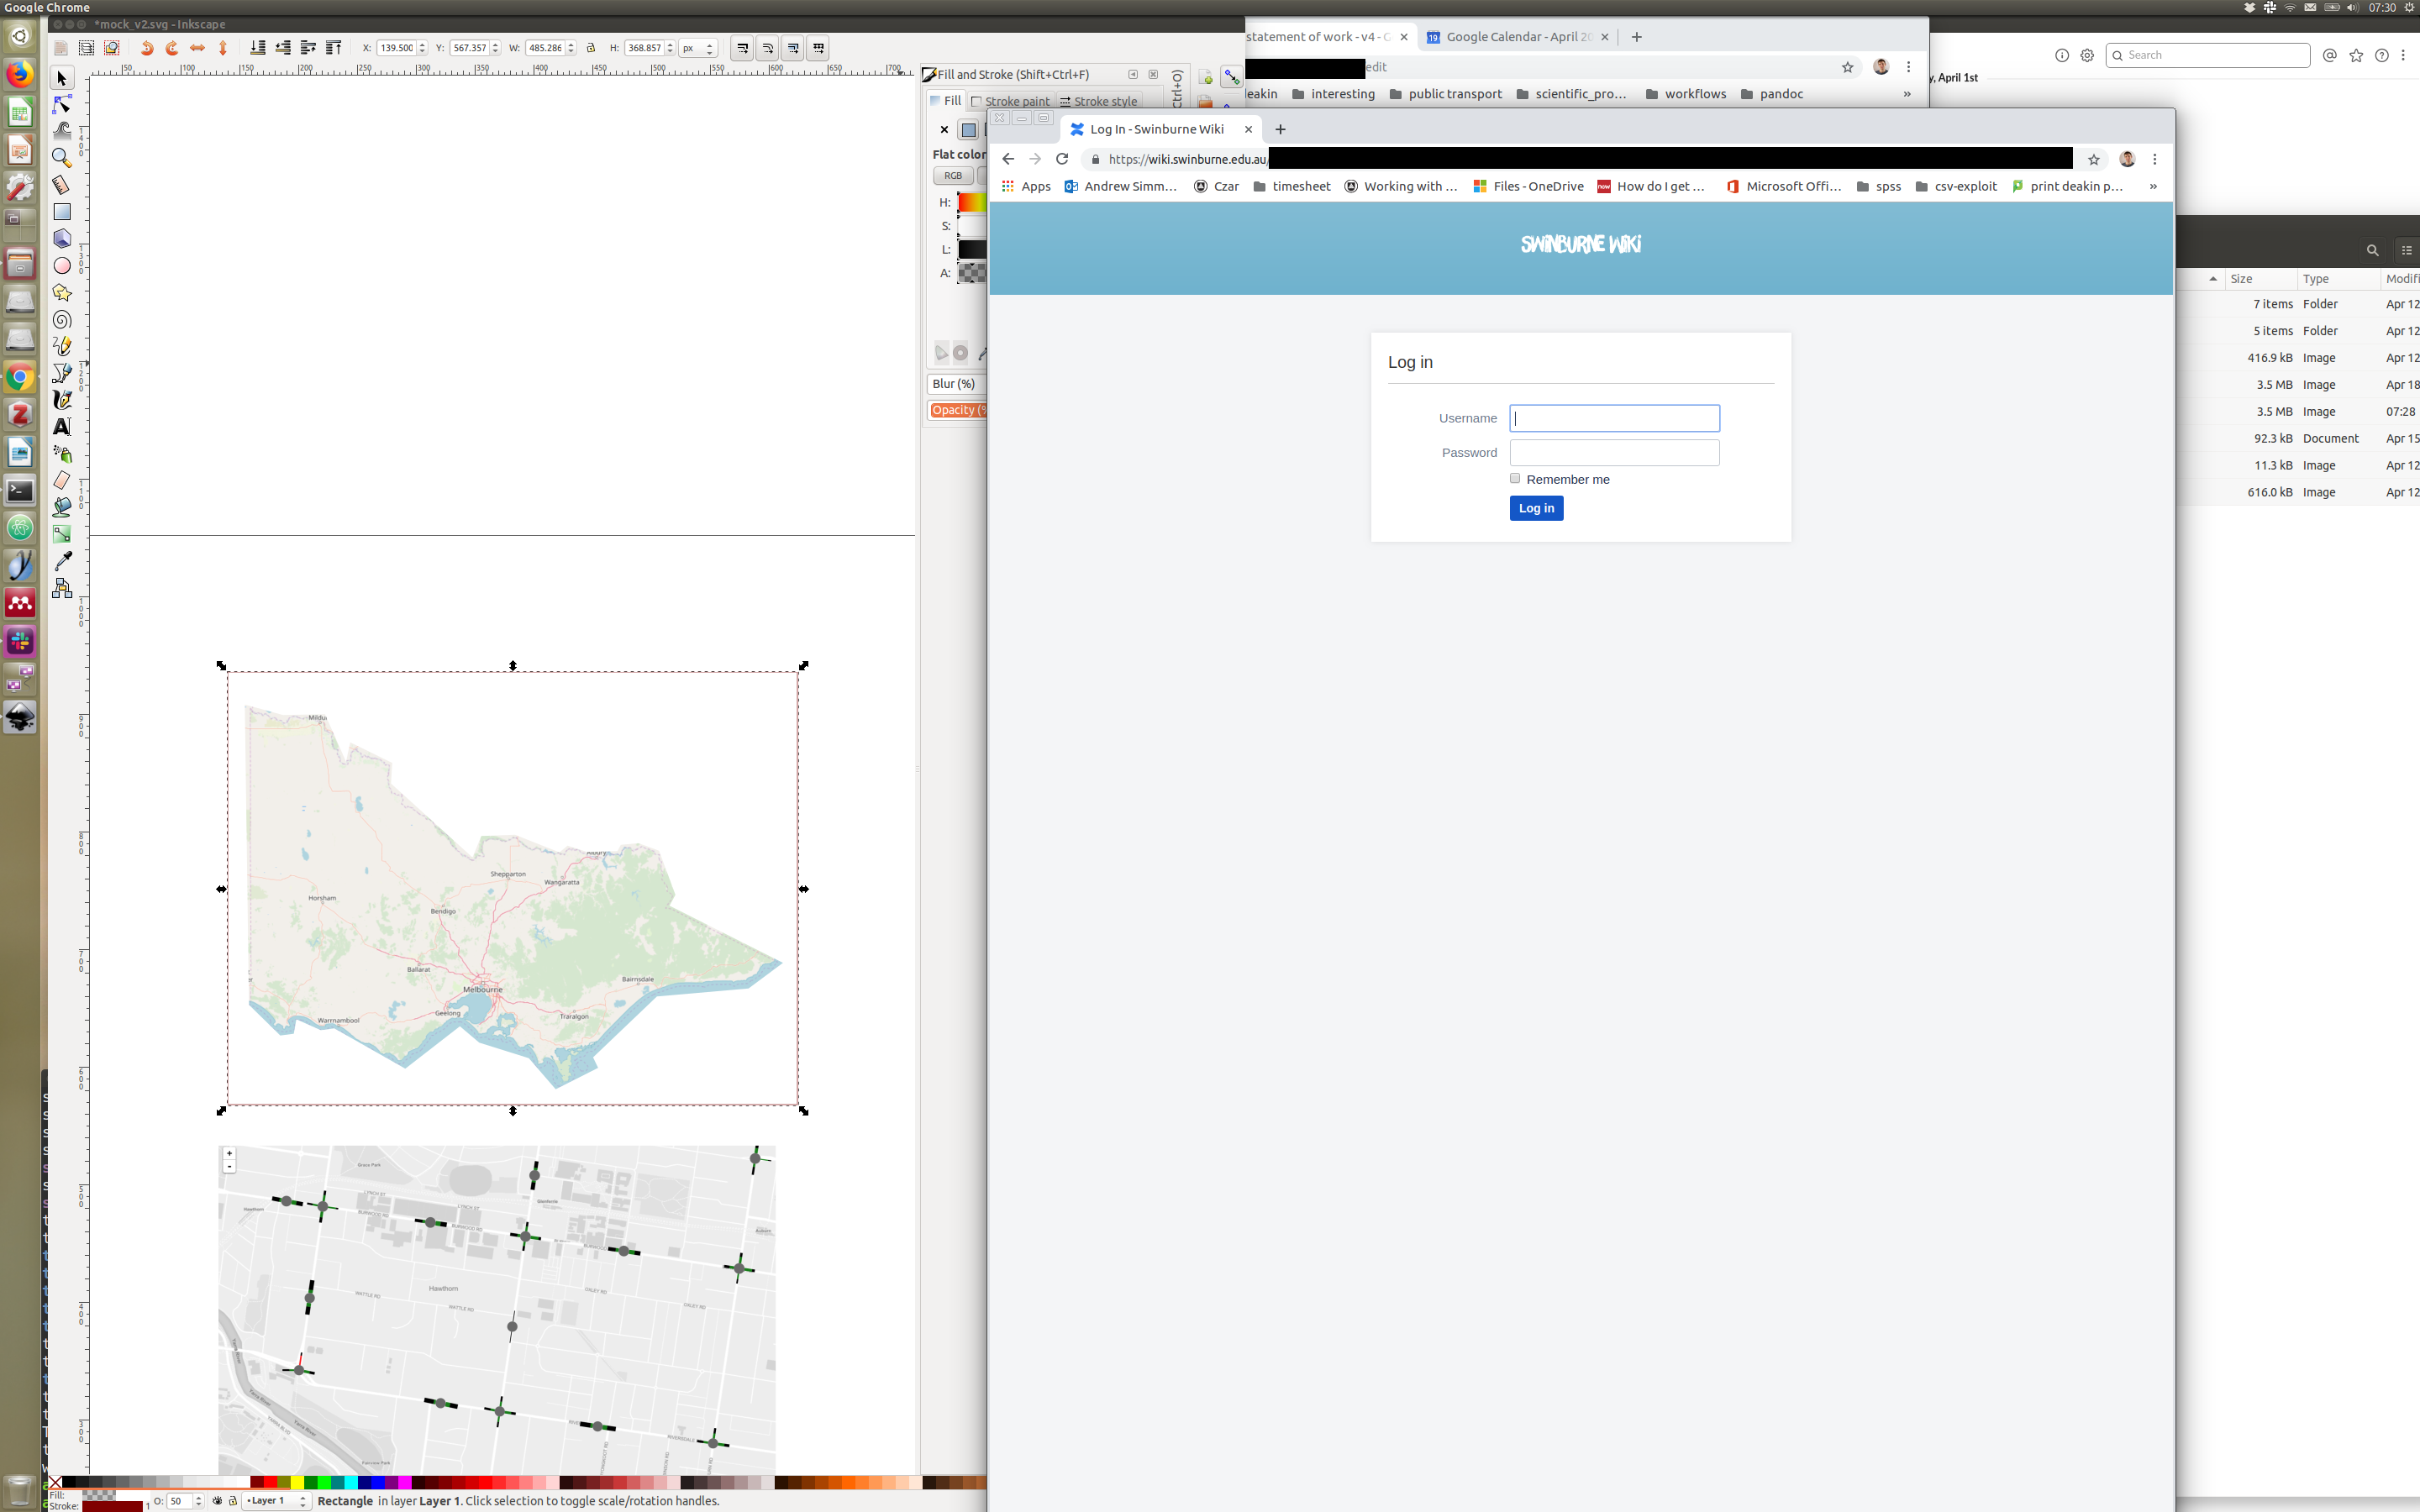This screenshot has height=1512, width=2420.
Task: Switch to Google Calendar browser tab
Action: coord(1516,37)
